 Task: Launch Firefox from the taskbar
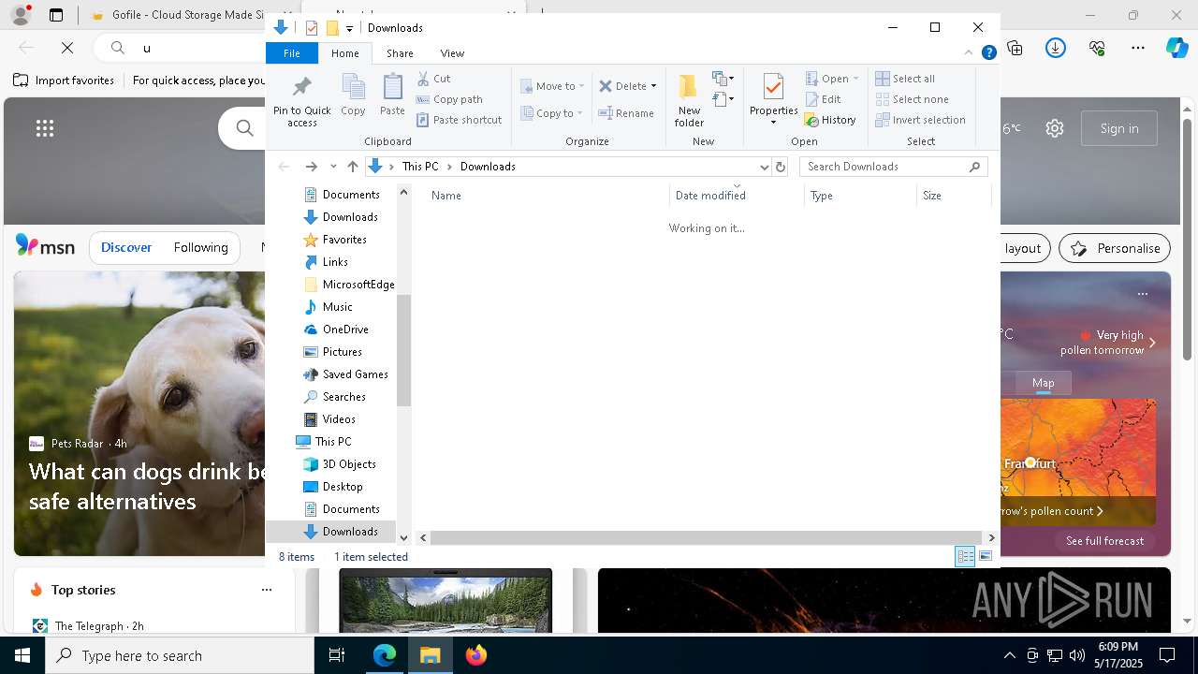476,655
